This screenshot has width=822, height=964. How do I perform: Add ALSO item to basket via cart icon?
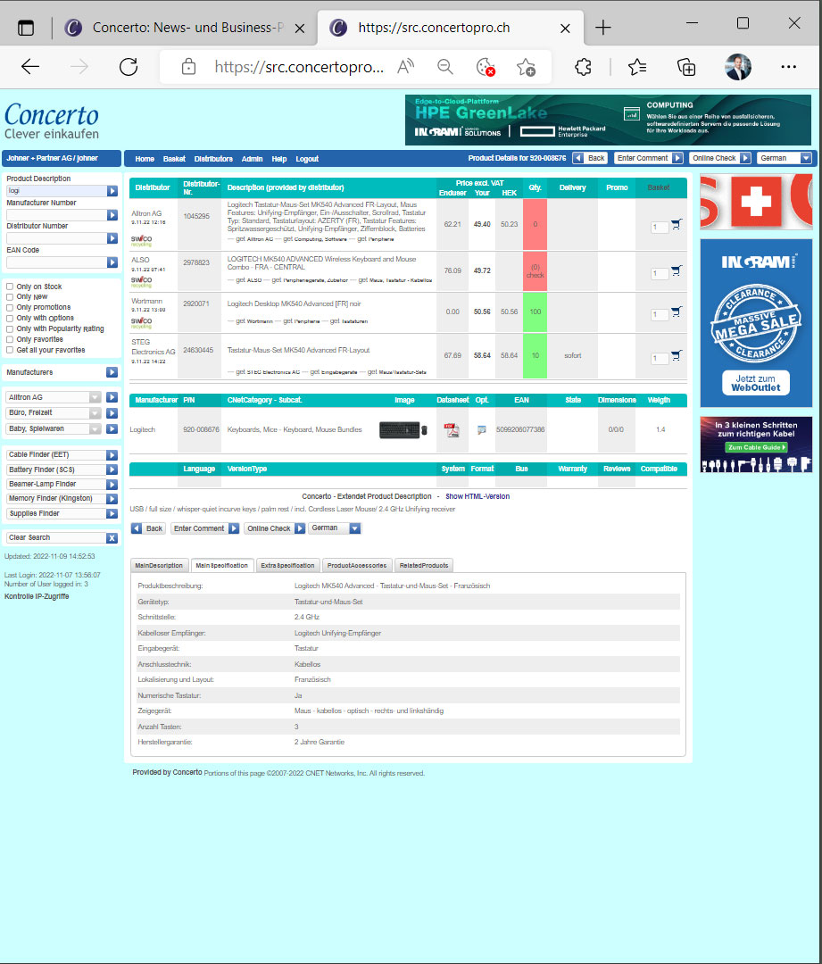pyautogui.click(x=677, y=270)
